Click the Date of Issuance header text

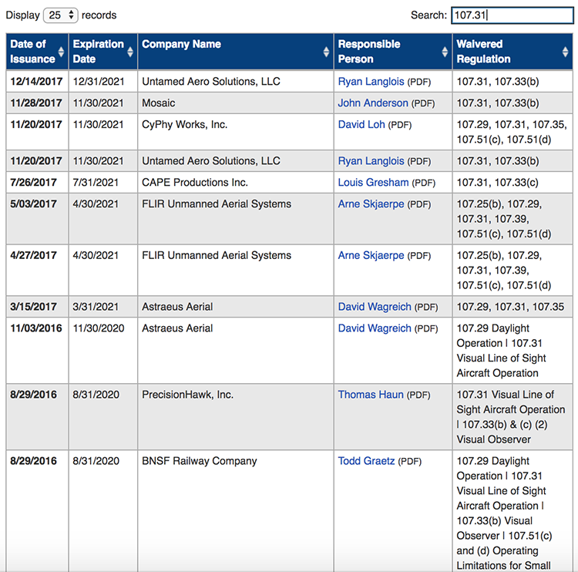pos(32,52)
